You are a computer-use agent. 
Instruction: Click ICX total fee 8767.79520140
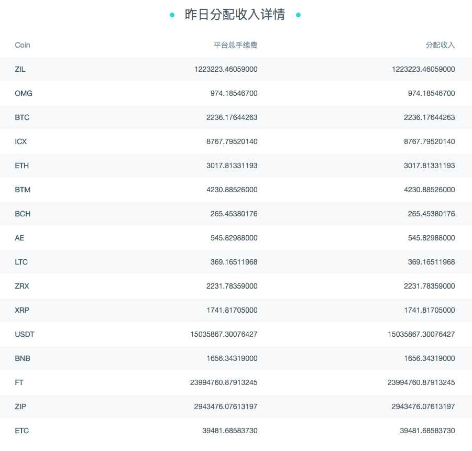[x=232, y=141]
